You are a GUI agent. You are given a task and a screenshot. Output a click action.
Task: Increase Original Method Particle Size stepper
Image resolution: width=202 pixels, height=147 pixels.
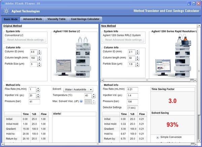click(39, 63)
